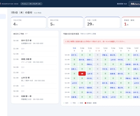Click the vacant 空 cell on 7/15 19:00
This screenshot has height=116, width=140.
point(121,97)
